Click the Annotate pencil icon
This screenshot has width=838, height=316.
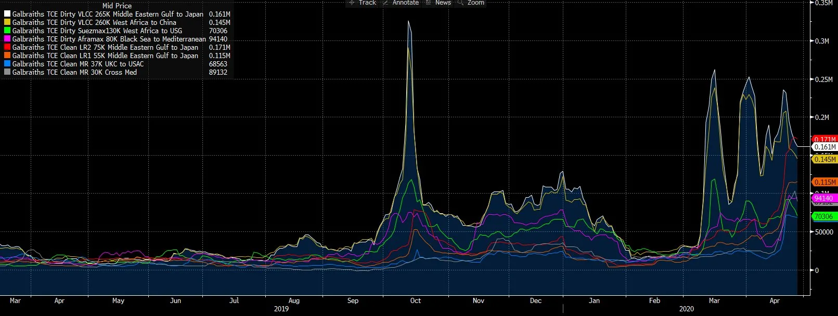pos(385,3)
